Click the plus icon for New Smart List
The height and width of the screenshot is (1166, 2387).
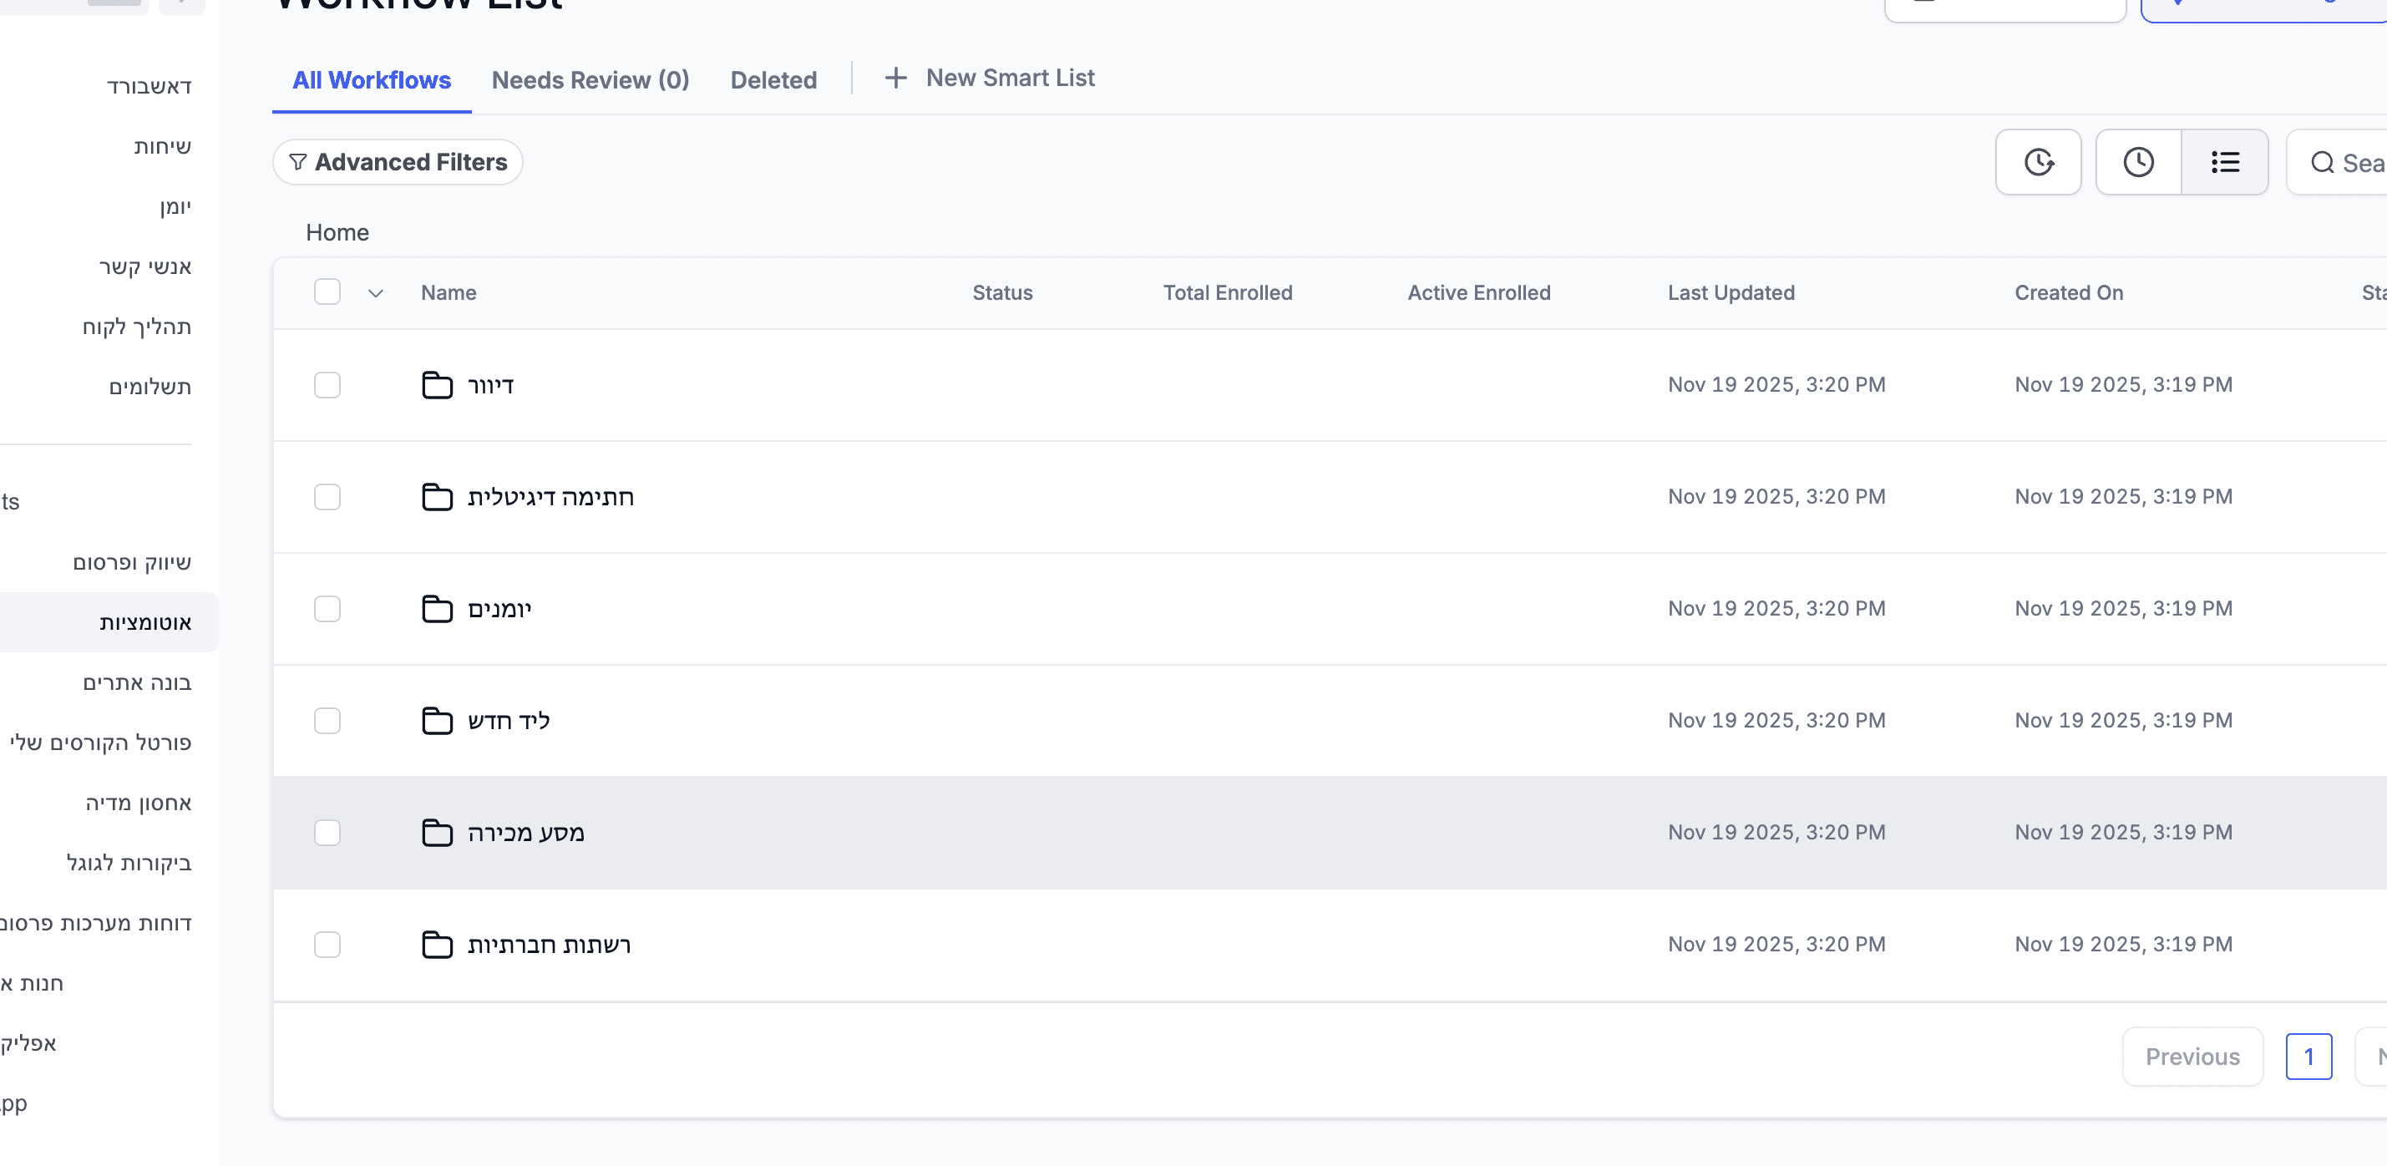click(895, 78)
